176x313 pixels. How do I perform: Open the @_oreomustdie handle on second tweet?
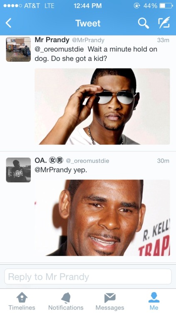87,161
